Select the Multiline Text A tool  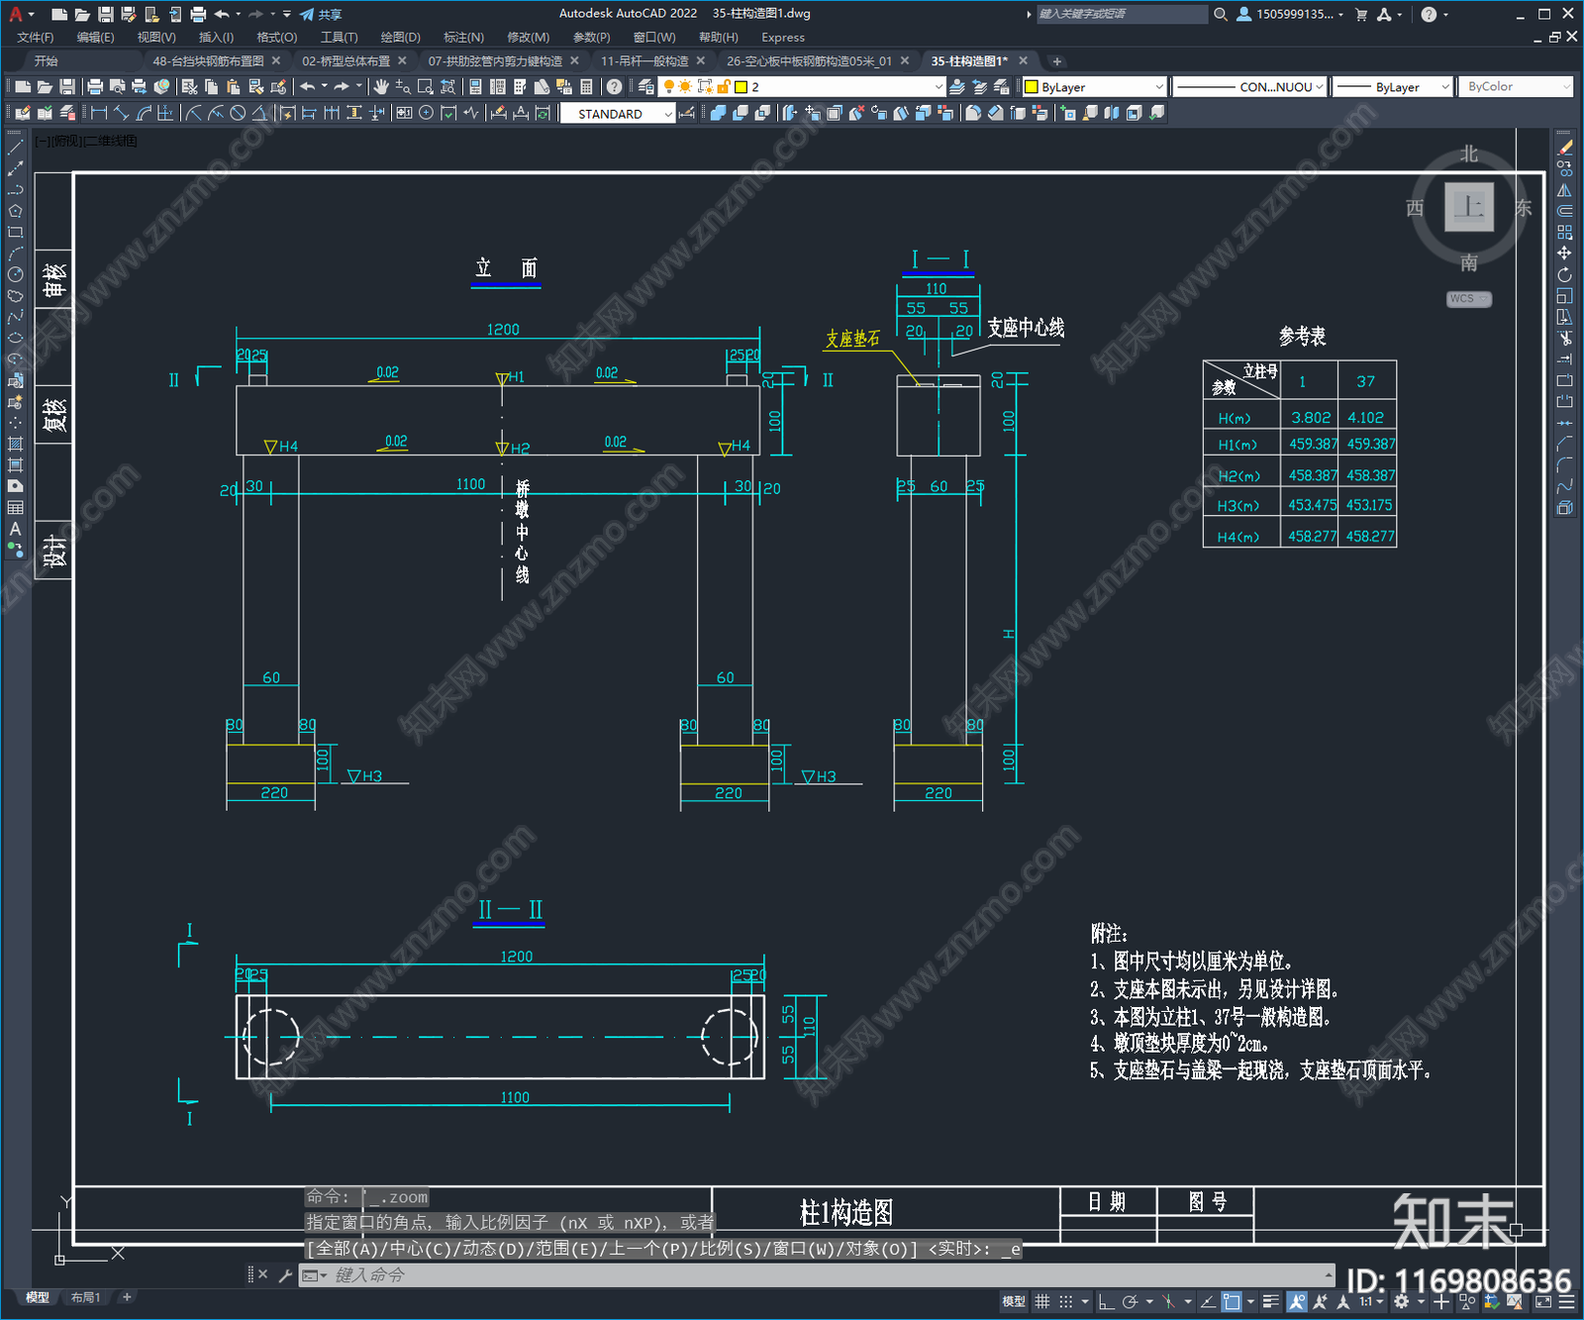(15, 529)
